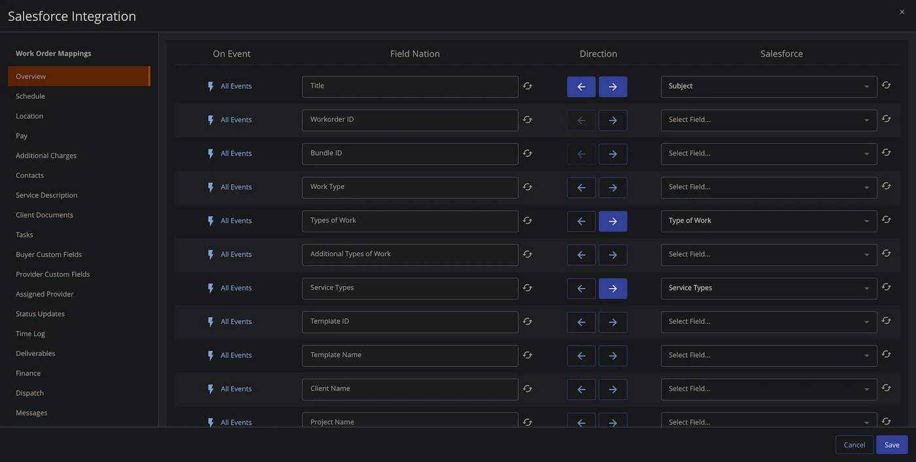Go to Buyer Custom Fields section
This screenshot has height=462, width=916.
pos(49,255)
